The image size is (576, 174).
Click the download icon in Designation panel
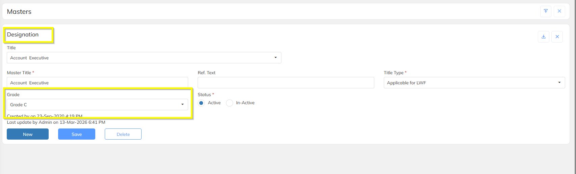coord(544,37)
